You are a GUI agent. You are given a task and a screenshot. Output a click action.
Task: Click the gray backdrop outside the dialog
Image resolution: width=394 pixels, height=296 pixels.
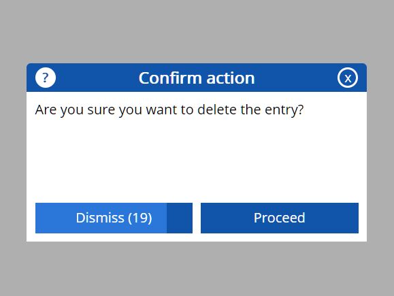click(197, 30)
